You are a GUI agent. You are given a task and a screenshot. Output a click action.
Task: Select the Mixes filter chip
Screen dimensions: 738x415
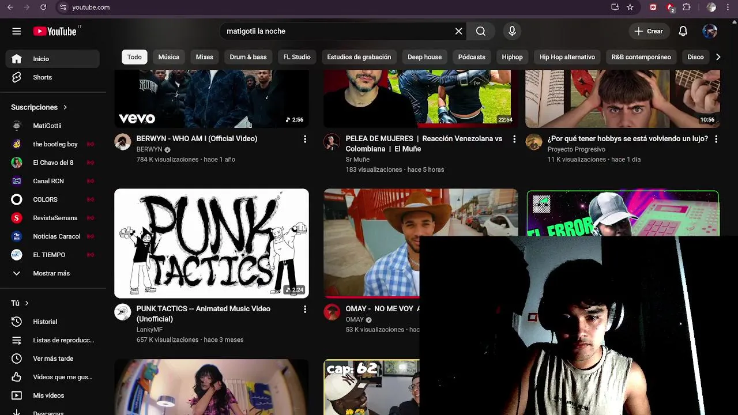point(205,57)
